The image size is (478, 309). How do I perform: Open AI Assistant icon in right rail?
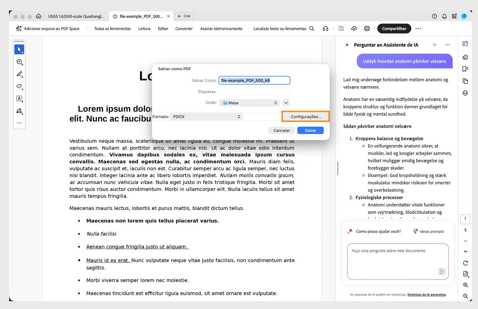(x=465, y=44)
